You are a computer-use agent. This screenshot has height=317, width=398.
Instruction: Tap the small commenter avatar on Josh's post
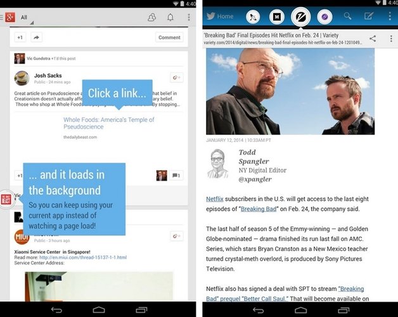[x=162, y=176]
